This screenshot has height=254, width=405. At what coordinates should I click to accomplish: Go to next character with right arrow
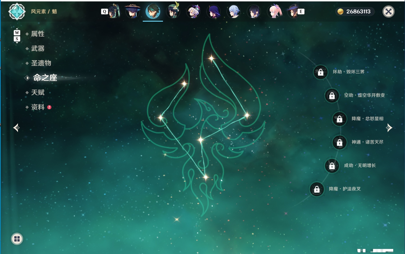pyautogui.click(x=389, y=128)
